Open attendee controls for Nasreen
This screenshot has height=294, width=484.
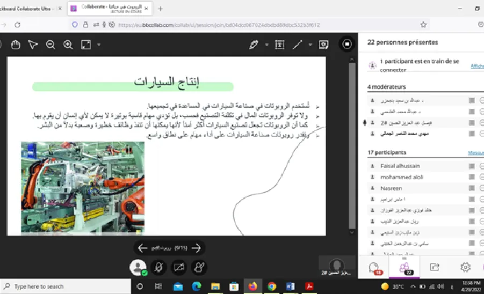click(481, 188)
